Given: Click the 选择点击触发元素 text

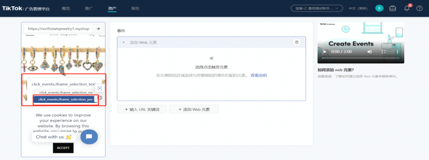Looking at the screenshot, I should (211, 67).
